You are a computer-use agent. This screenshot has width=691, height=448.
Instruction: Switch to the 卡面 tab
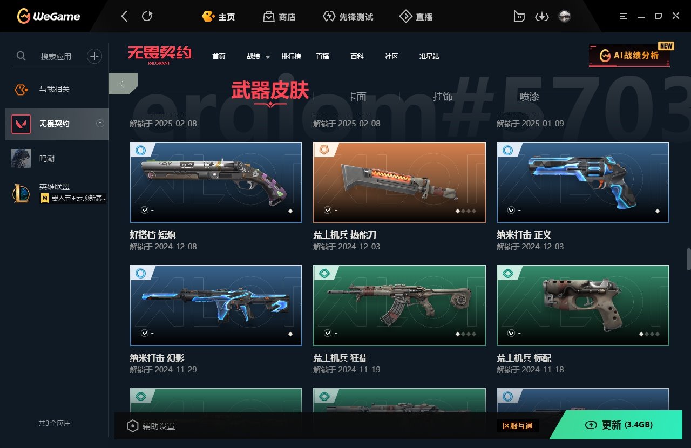pos(356,97)
